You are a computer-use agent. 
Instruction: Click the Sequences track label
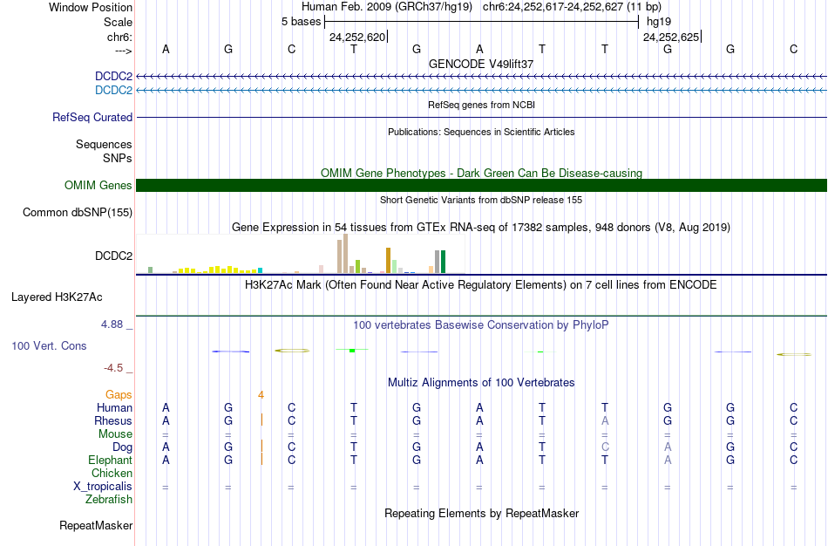104,144
